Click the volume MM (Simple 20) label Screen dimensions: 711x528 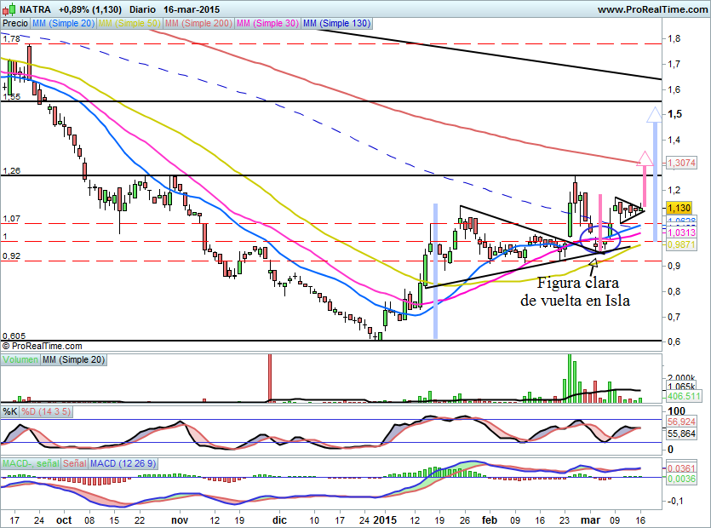point(74,359)
